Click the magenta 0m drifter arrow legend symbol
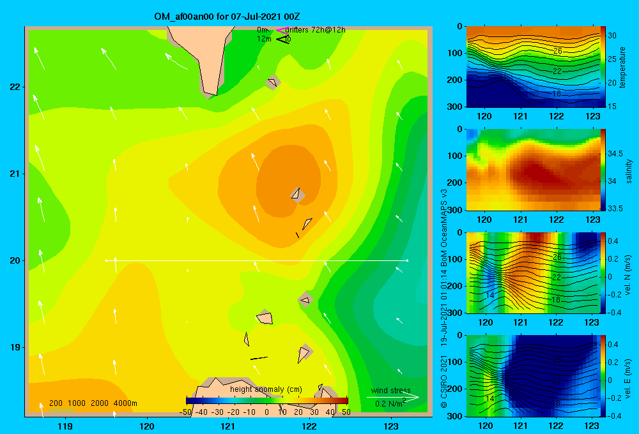The width and height of the screenshot is (639, 434). pos(282,30)
